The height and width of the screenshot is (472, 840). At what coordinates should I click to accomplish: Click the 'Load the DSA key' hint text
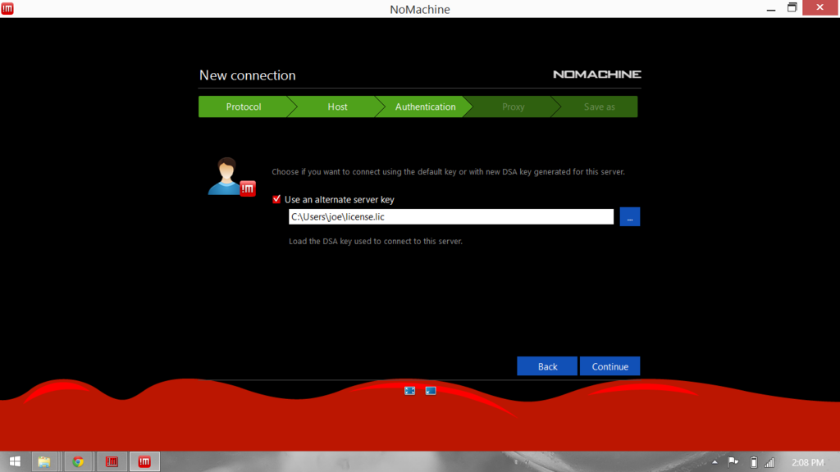(376, 242)
